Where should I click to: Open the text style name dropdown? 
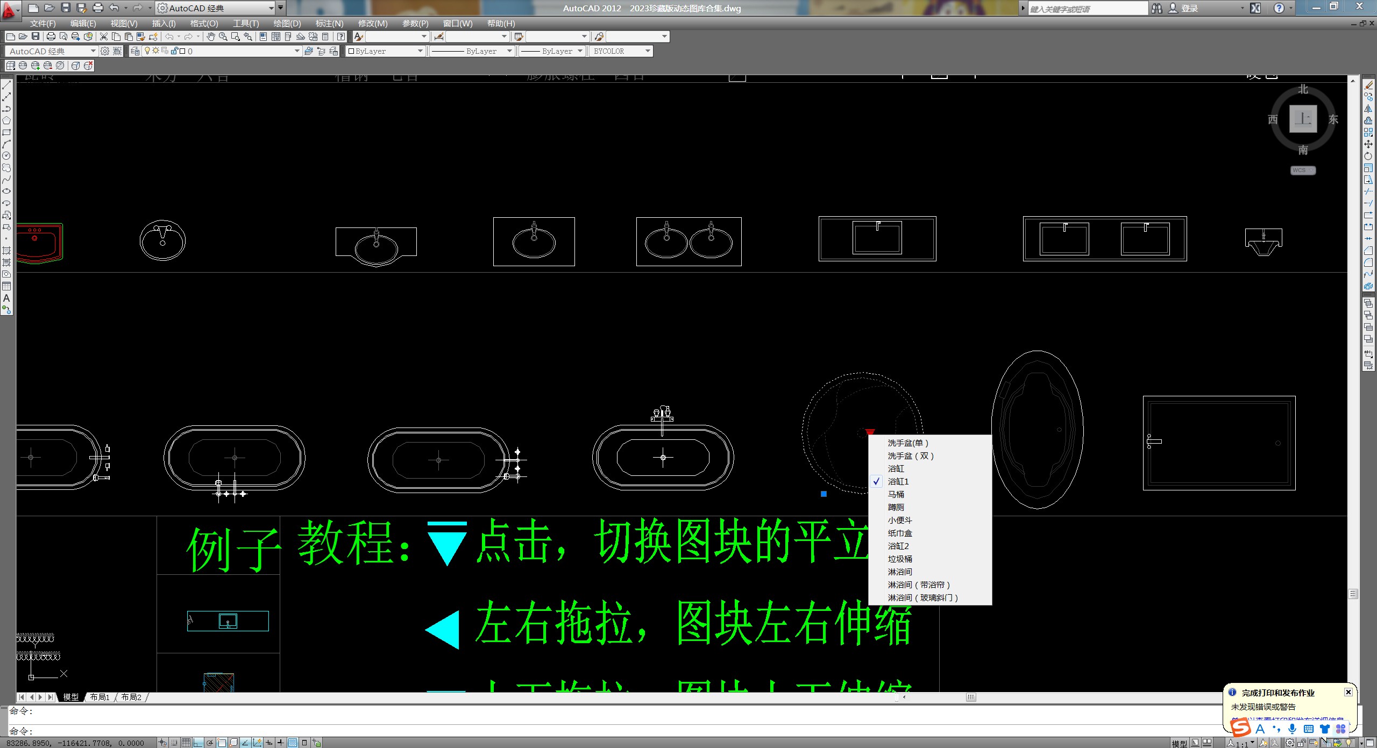coord(397,37)
